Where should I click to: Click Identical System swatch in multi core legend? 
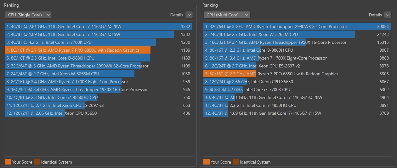pyautogui.click(x=235, y=162)
